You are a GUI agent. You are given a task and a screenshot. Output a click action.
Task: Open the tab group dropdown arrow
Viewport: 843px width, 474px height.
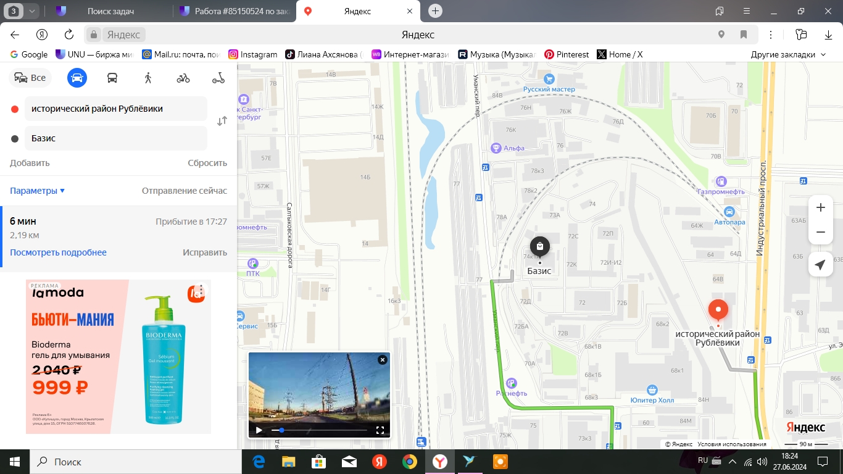coord(31,11)
